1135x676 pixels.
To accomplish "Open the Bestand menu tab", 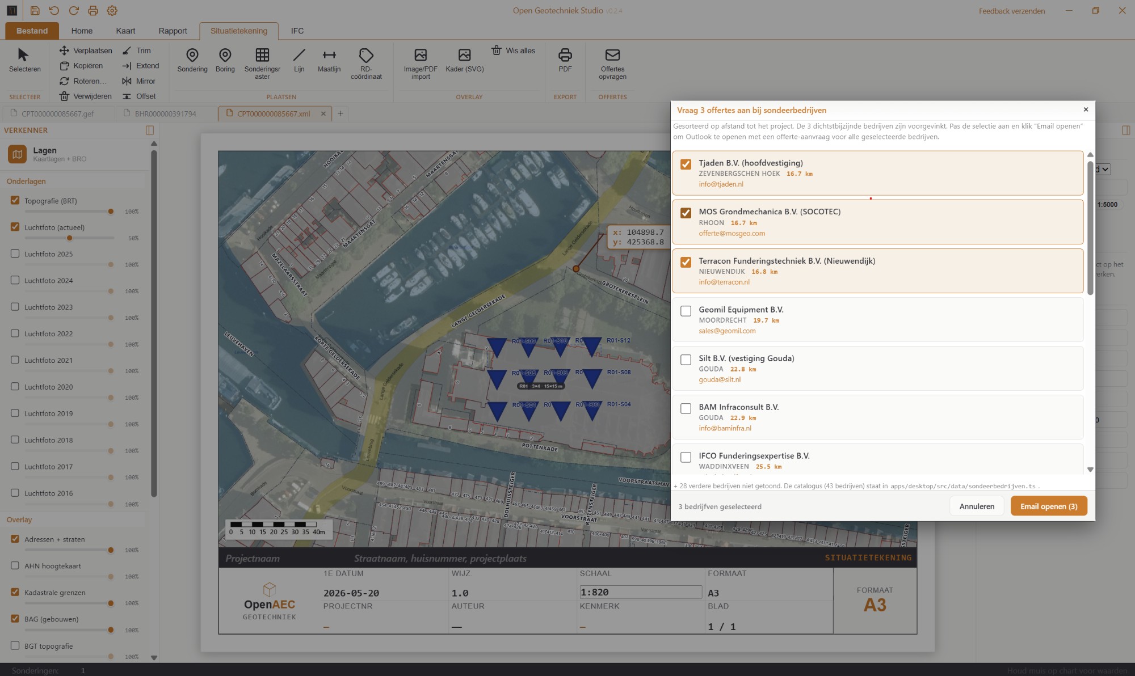I will point(32,31).
